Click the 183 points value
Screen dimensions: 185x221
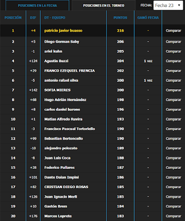(120, 216)
